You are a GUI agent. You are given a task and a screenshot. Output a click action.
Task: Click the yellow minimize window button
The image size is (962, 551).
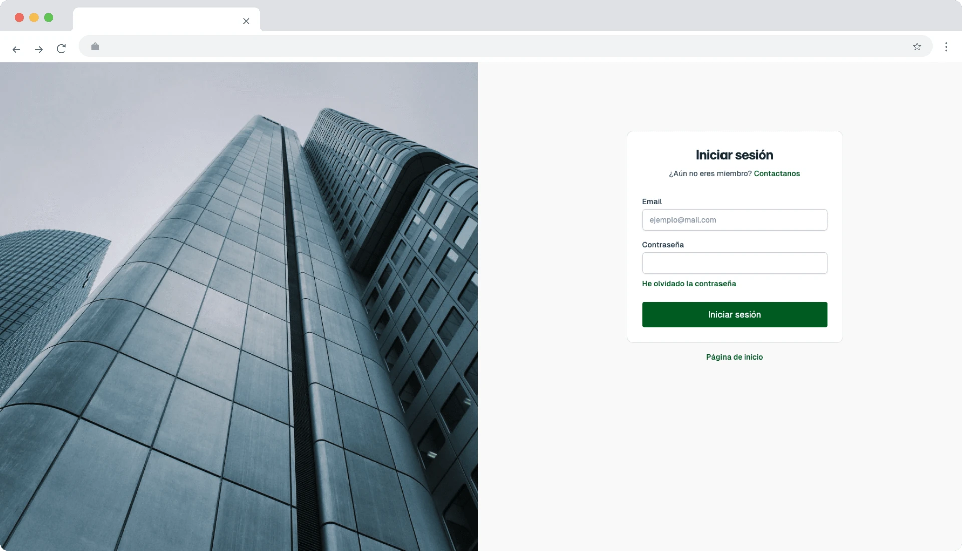pos(34,18)
